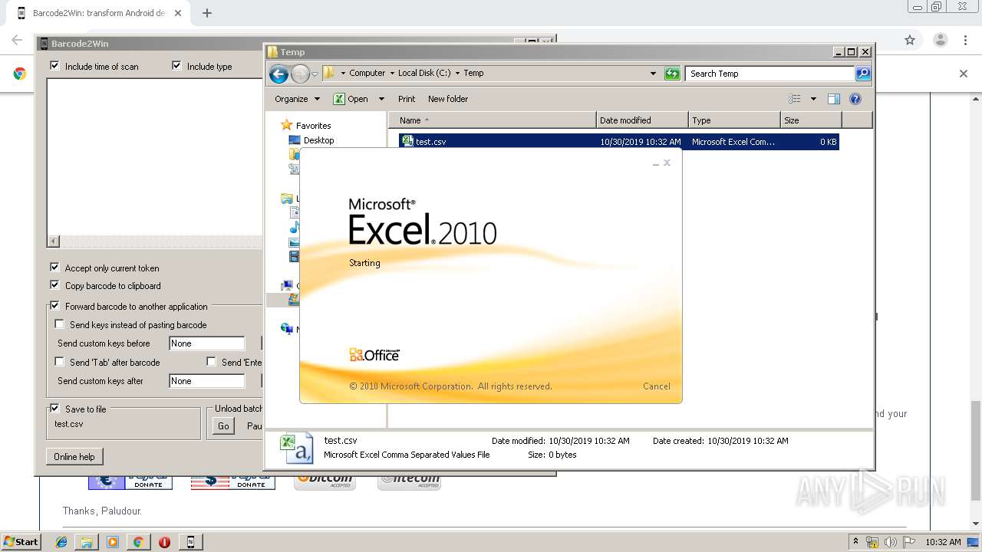Select the test.csv file icon
This screenshot has height=552, width=982.
pos(407,142)
